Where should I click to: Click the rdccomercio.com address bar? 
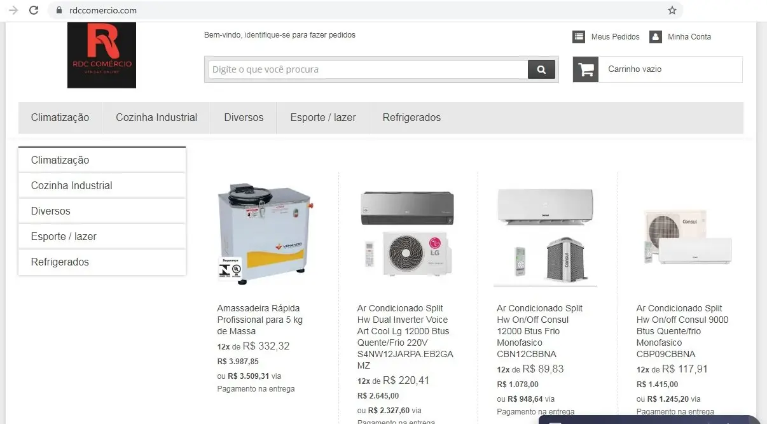pyautogui.click(x=366, y=10)
